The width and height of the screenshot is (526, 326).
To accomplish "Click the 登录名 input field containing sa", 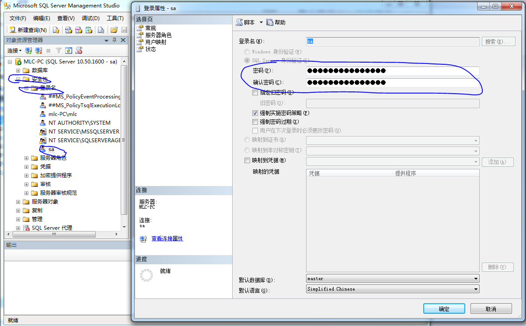I will pyautogui.click(x=392, y=41).
